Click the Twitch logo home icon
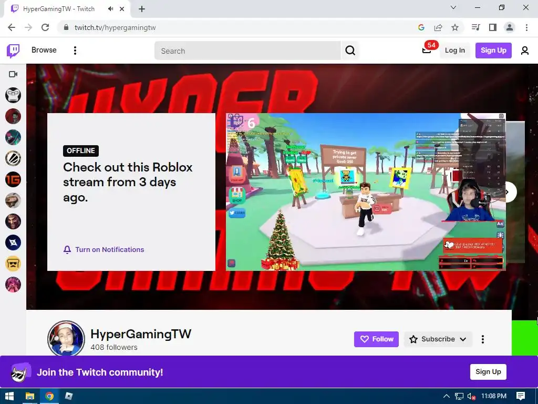 pos(13,51)
